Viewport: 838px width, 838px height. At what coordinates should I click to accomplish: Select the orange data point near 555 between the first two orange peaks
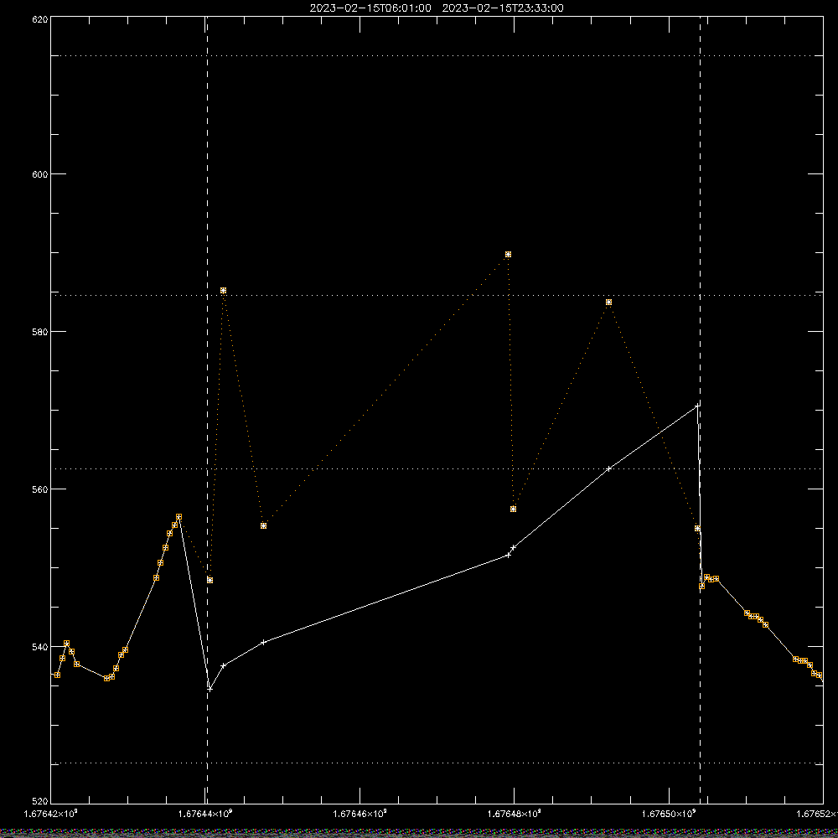[x=263, y=526]
